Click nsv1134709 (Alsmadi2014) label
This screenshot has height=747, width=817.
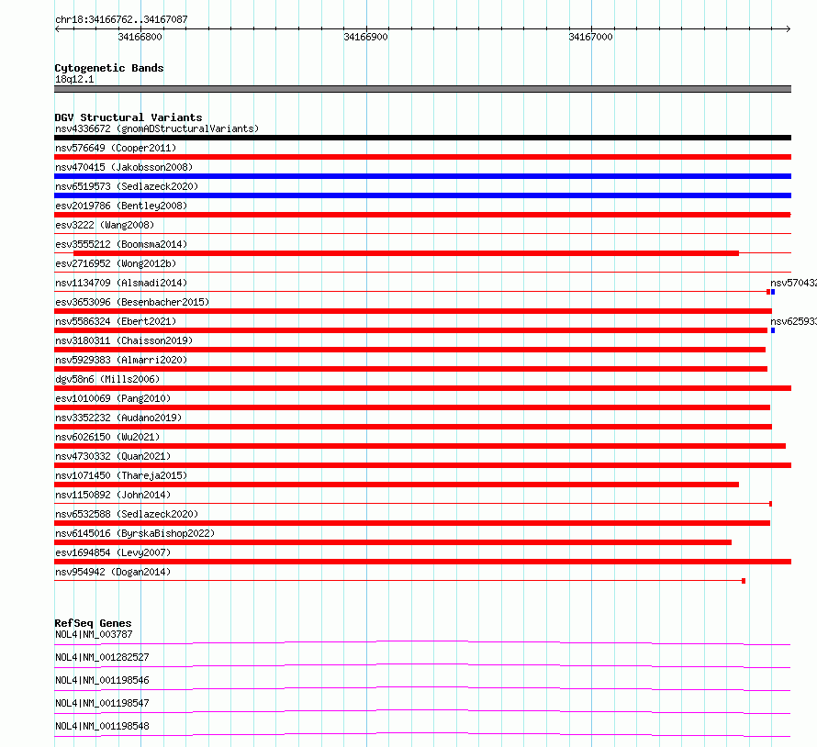tap(121, 283)
